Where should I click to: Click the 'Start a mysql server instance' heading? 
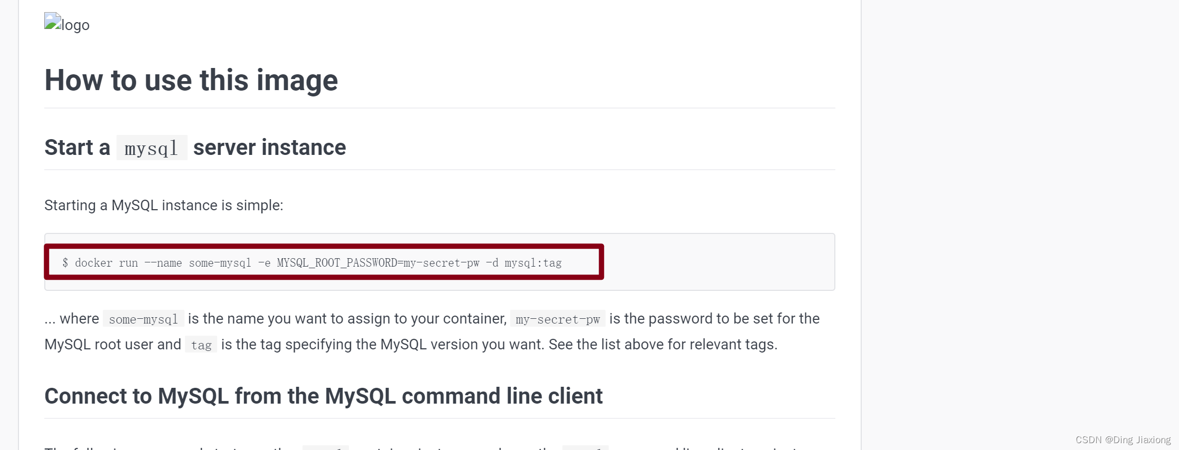point(195,148)
